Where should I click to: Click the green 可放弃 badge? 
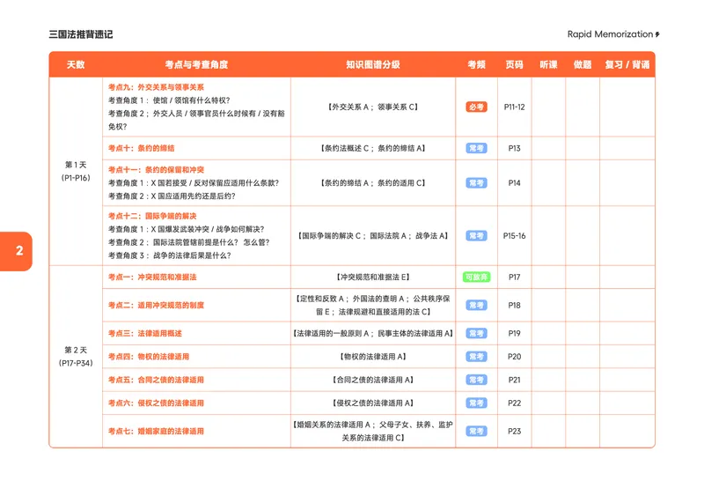[476, 277]
